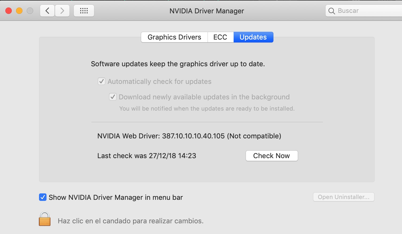
Task: Close the NVIDIA Driver Manager window
Action: point(9,11)
